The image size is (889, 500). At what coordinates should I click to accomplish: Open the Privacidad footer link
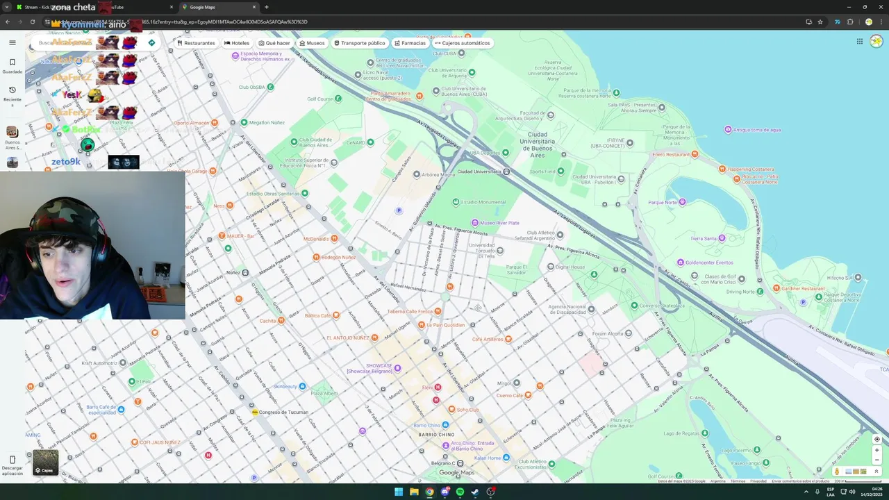(758, 481)
